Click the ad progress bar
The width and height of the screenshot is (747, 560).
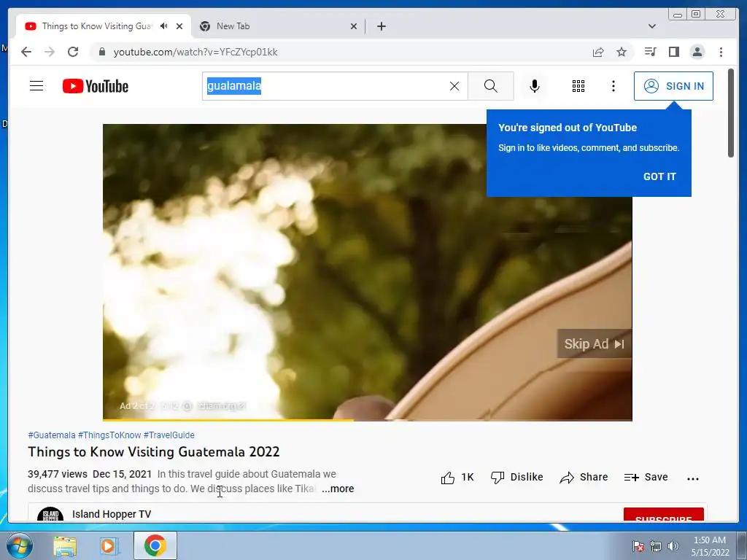click(368, 419)
